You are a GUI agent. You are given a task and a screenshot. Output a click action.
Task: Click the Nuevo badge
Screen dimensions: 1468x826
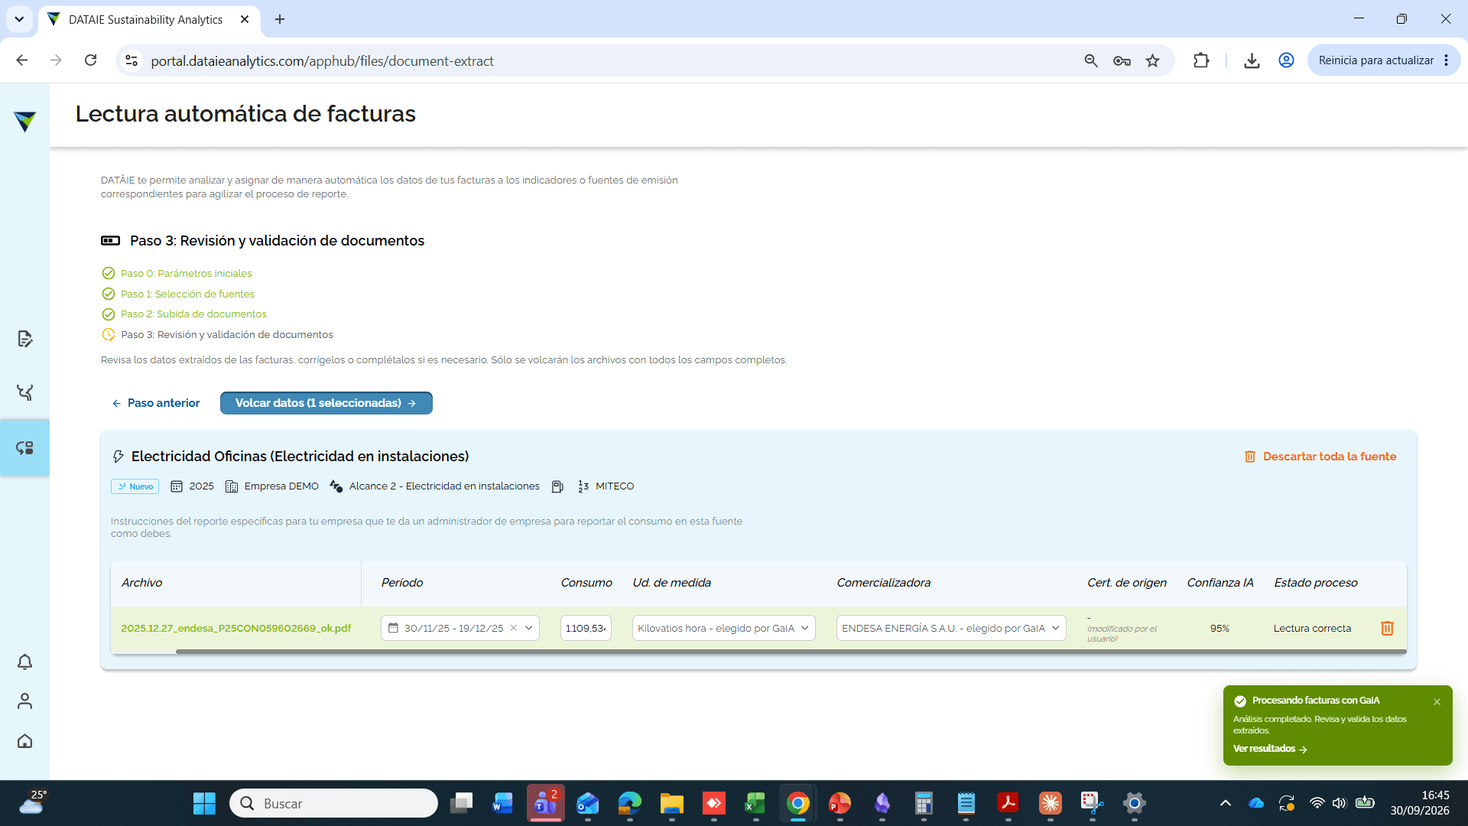coord(135,486)
